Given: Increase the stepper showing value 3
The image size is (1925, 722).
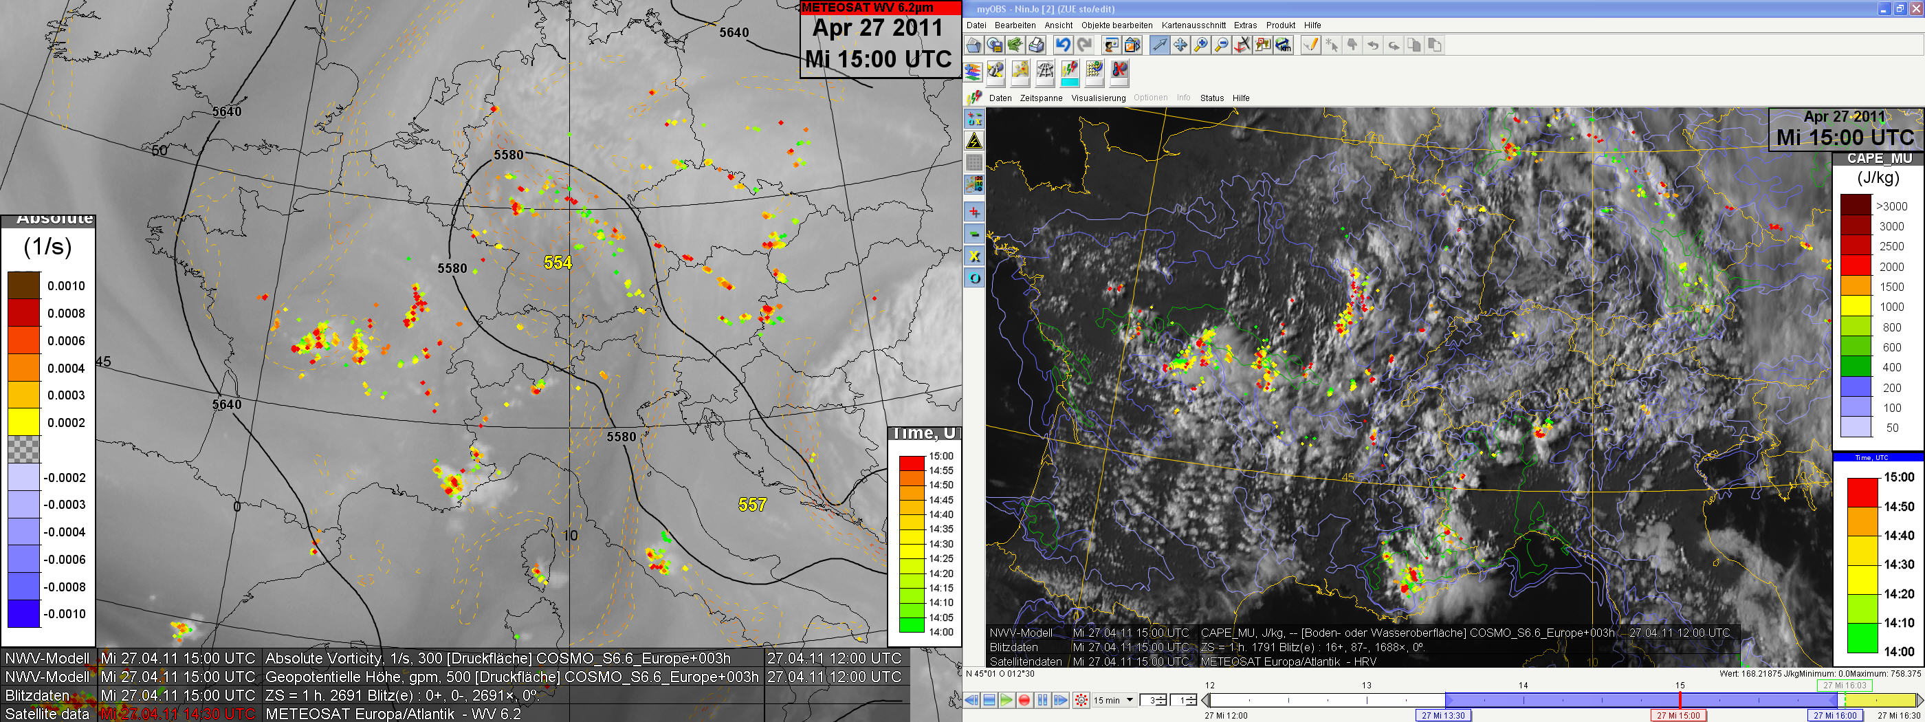Looking at the screenshot, I should pos(1163,697).
